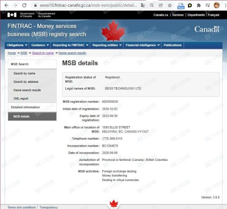Bookmark this page with the star icon
Viewport: 227px width, 209px height.
tap(170, 5)
